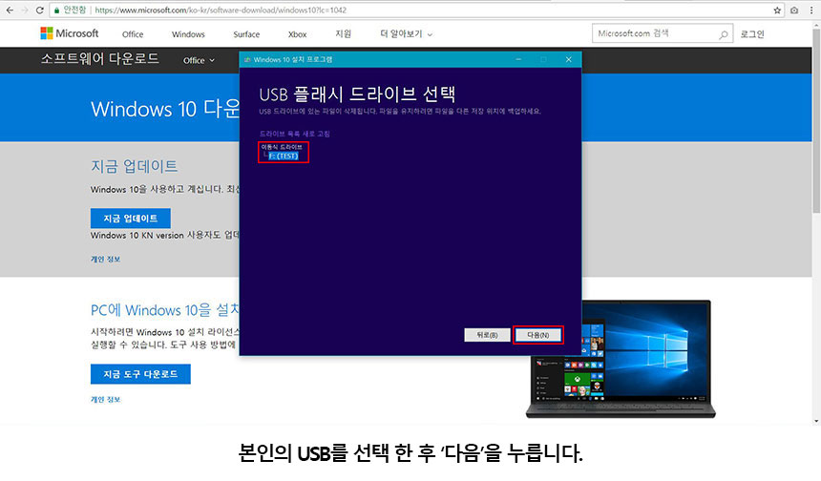
Task: Click the 소프트웨어 다운로드 heading link
Action: pos(99,58)
